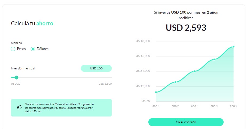250x129 pixels.
Task: Click the USD 100 amount field
Action: [x=96, y=68]
